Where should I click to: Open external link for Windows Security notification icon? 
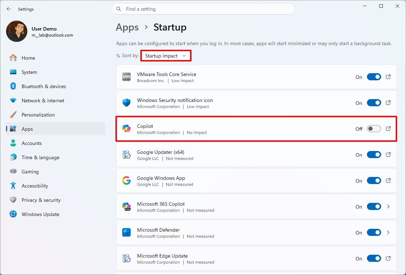tap(388, 103)
